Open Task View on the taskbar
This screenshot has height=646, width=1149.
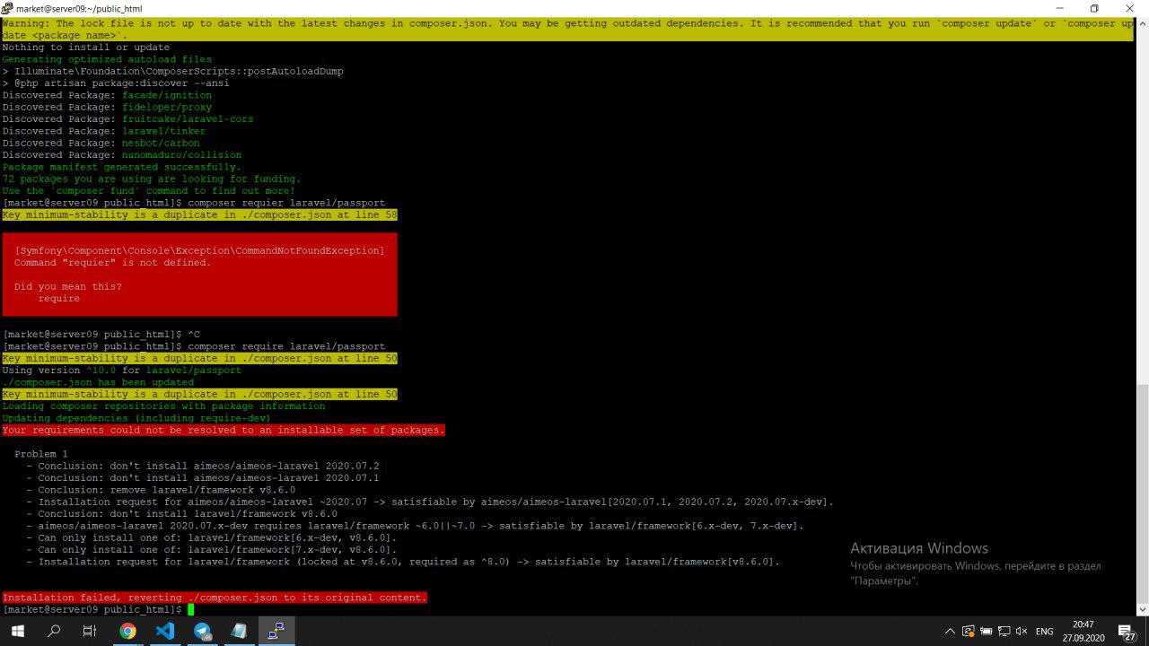click(x=90, y=632)
